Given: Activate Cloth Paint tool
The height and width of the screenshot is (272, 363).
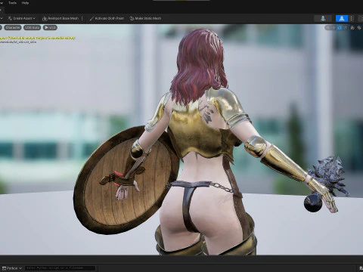Looking at the screenshot, I should (x=107, y=18).
